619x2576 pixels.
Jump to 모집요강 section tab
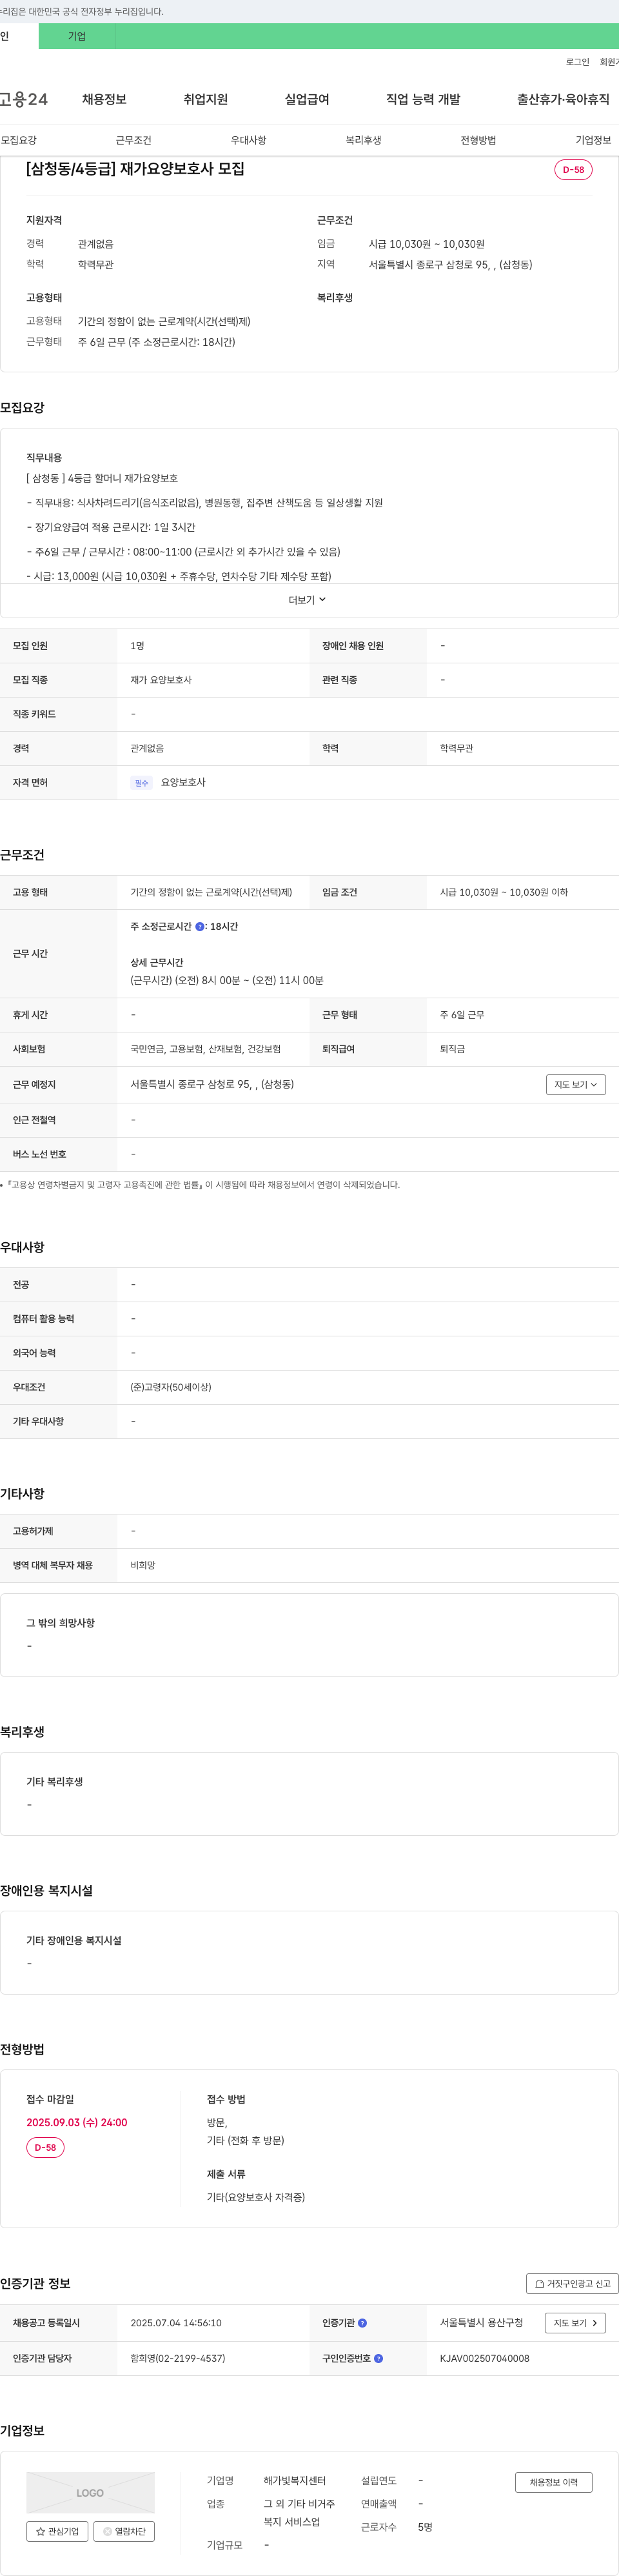tap(19, 140)
